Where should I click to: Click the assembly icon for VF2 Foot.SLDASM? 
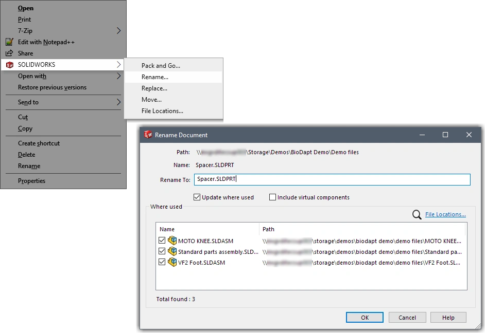[172, 262]
